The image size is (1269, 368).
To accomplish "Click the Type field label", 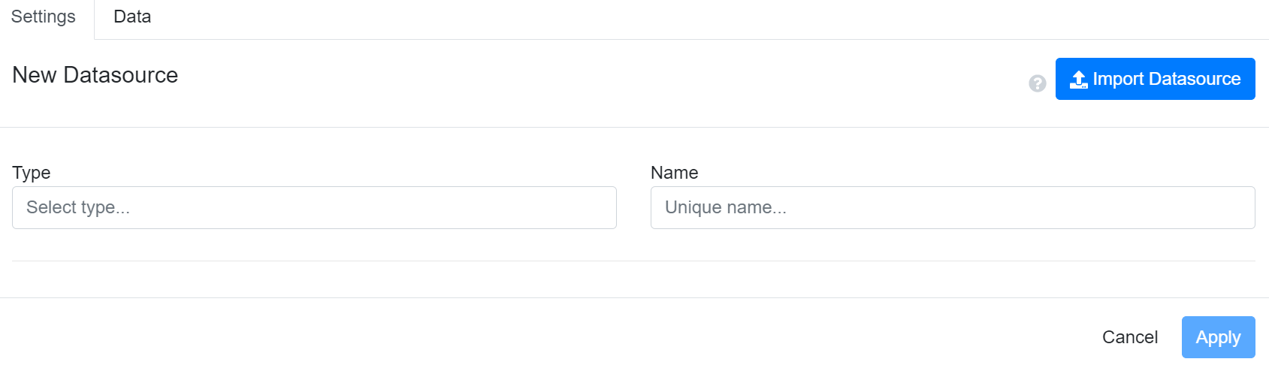I will click(32, 173).
